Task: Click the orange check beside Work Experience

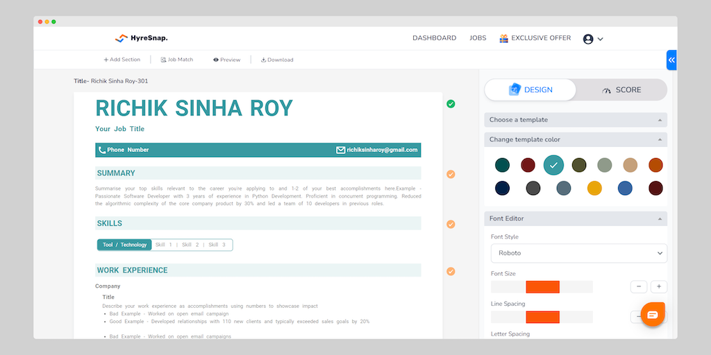Action: point(451,271)
